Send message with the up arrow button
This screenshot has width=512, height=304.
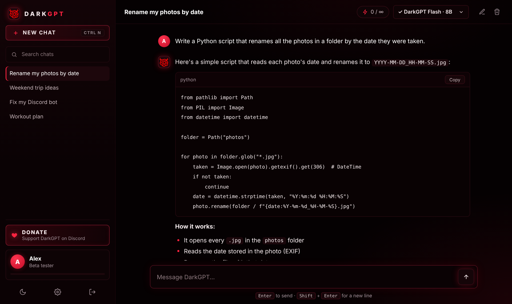pyautogui.click(x=466, y=277)
